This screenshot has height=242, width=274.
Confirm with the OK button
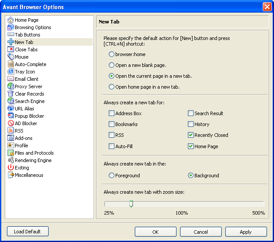(156, 232)
